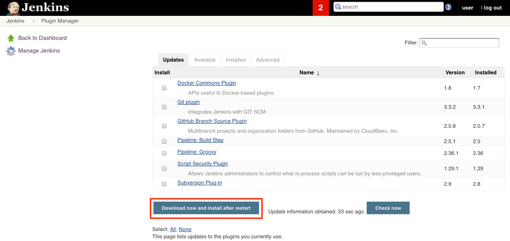Image resolution: width=510 pixels, height=241 pixels.
Task: Click the red notification badge showing 2
Action: point(321,8)
